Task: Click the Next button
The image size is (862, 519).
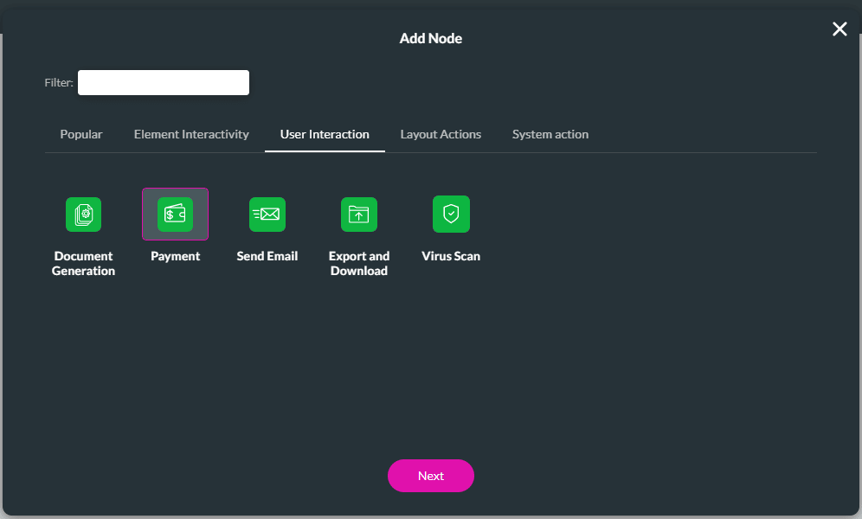Action: click(x=431, y=476)
